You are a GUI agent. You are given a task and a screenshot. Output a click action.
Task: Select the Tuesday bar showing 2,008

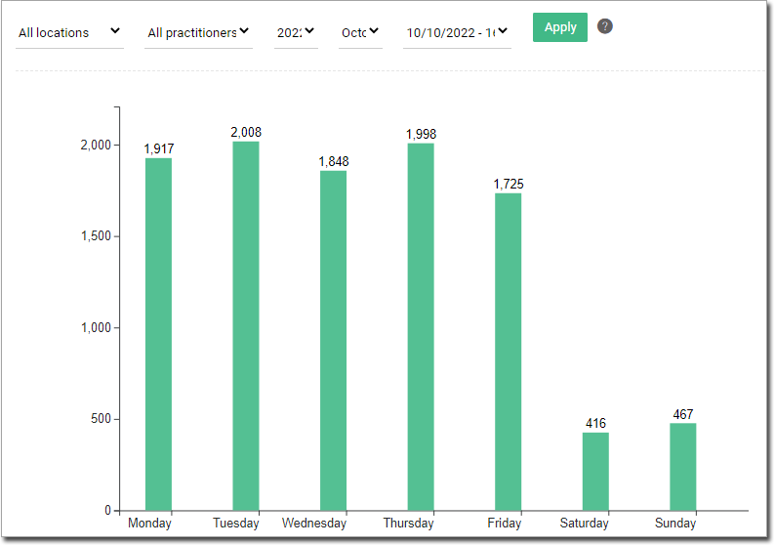246,325
